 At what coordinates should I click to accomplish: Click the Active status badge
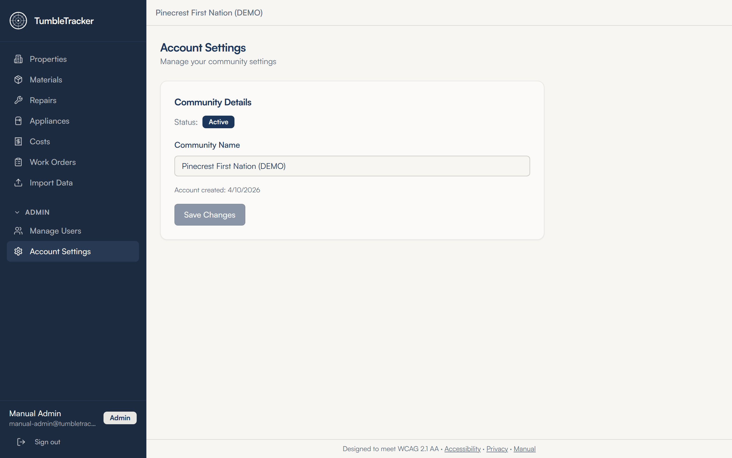(x=218, y=122)
